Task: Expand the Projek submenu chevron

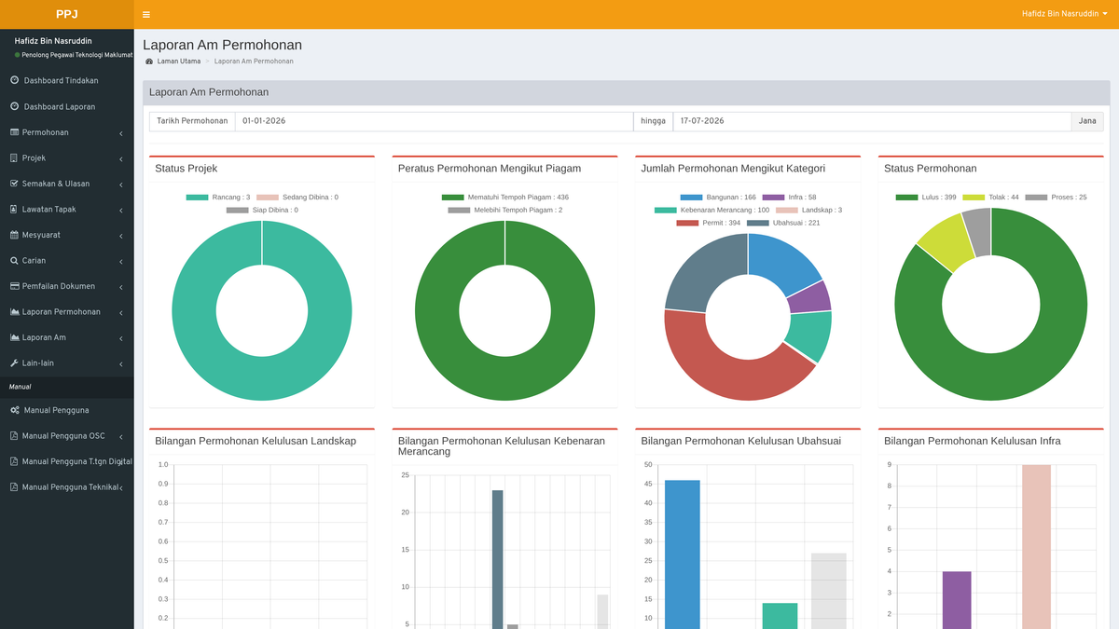Action: tap(121, 158)
